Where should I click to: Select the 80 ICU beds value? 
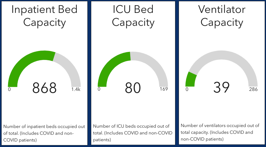click(x=133, y=88)
